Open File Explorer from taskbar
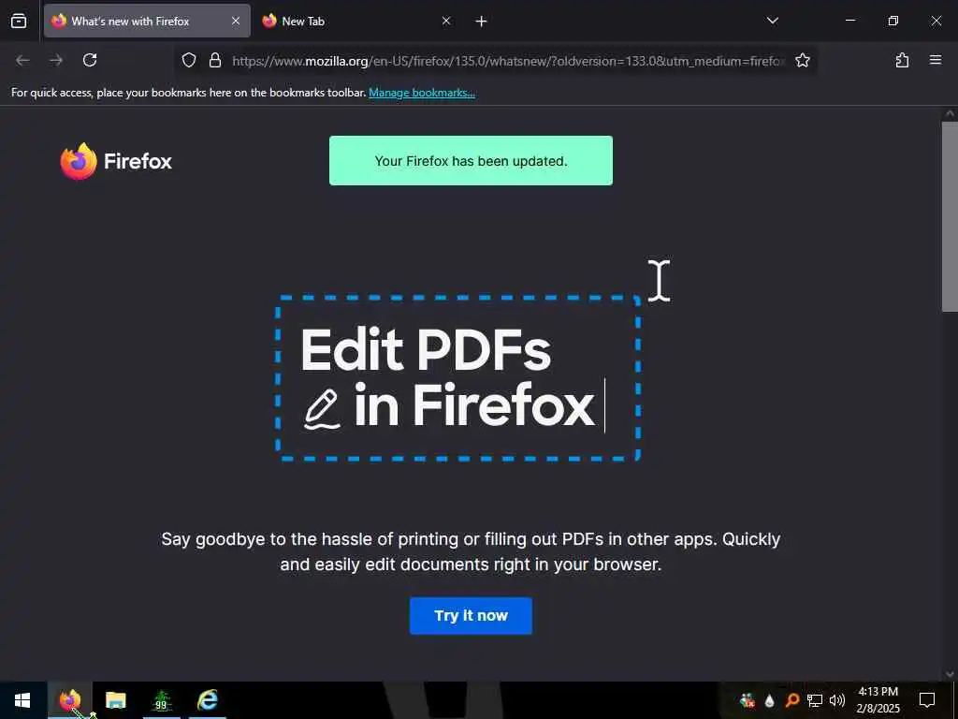Viewport: 958px width, 719px height. coord(115,700)
